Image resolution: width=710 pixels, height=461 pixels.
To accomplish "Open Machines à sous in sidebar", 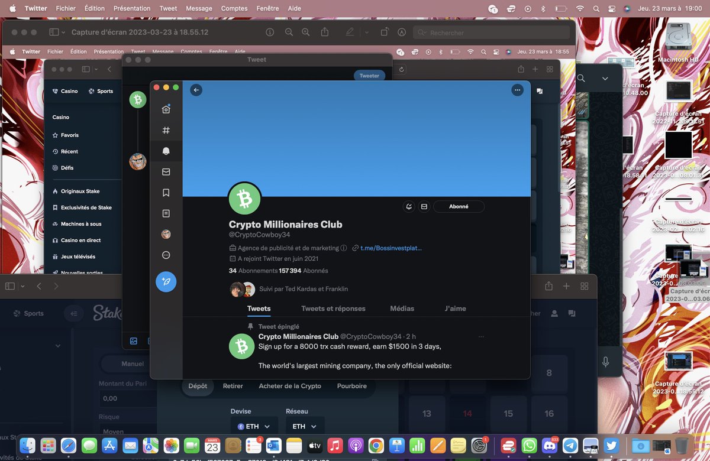I will coord(76,224).
